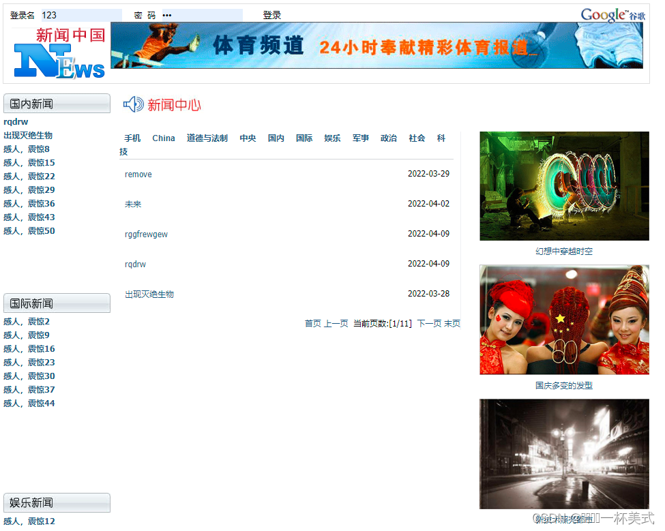Click the light-painting photo thumbnail
The width and height of the screenshot is (665, 531).
[x=564, y=186]
